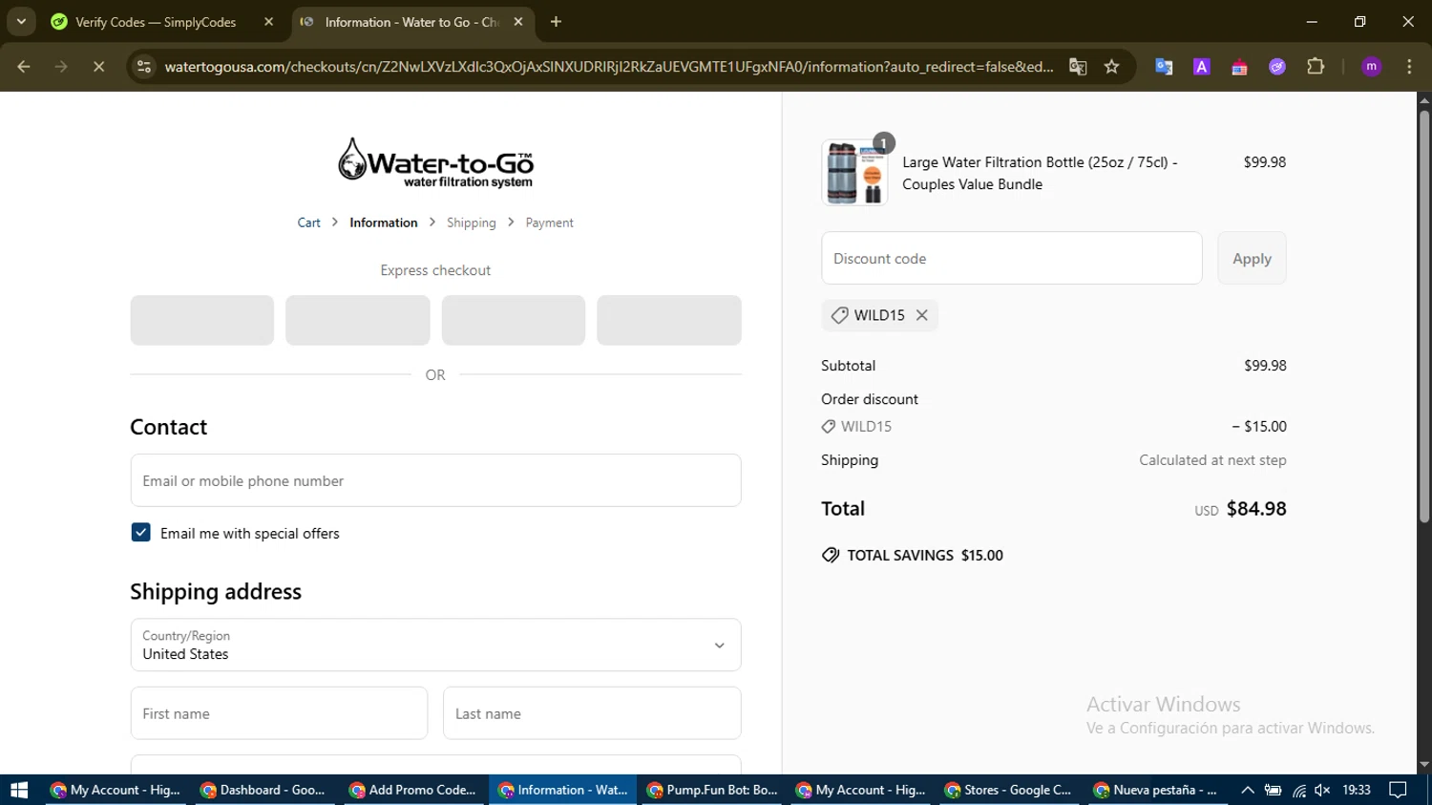
Task: Switch to first My Account taskbar window
Action: point(116,790)
